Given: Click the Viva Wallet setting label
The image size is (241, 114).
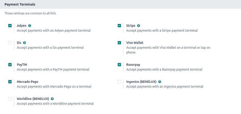Looking at the screenshot, I should 135,43.
